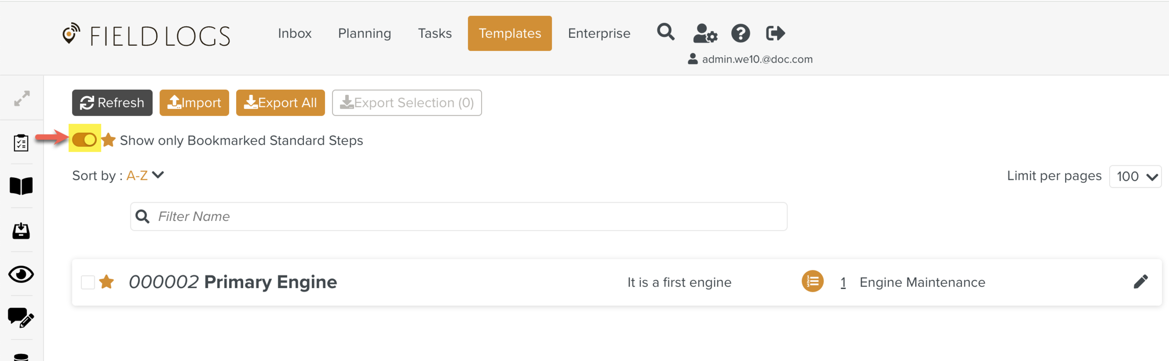Select the Templates tab

pyautogui.click(x=510, y=34)
